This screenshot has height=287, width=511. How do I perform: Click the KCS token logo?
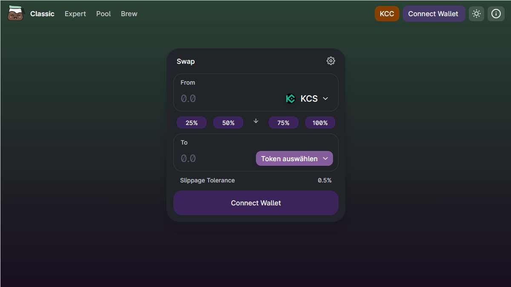290,99
